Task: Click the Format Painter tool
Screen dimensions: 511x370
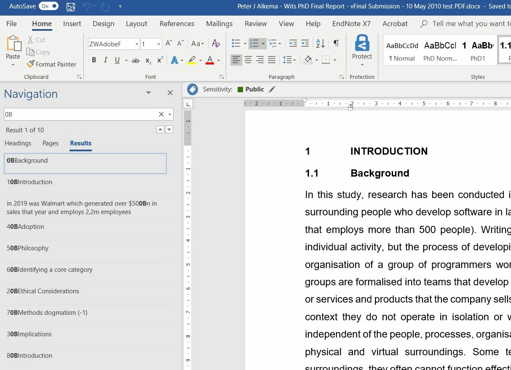Action: point(51,64)
